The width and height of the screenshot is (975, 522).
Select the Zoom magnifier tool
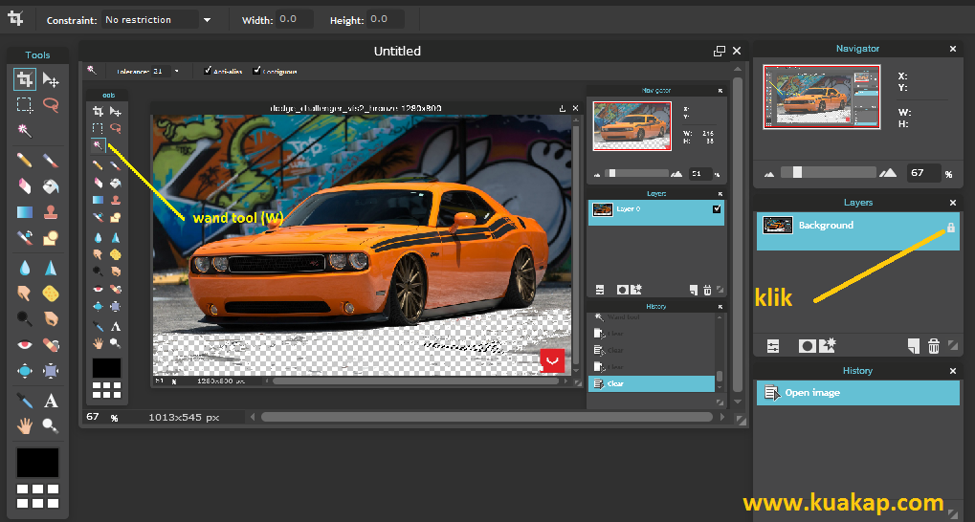click(51, 425)
